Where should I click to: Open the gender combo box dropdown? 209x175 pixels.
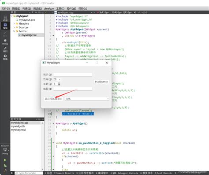[57, 79]
